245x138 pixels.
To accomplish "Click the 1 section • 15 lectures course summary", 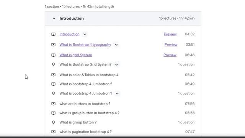I will (x=79, y=7).
